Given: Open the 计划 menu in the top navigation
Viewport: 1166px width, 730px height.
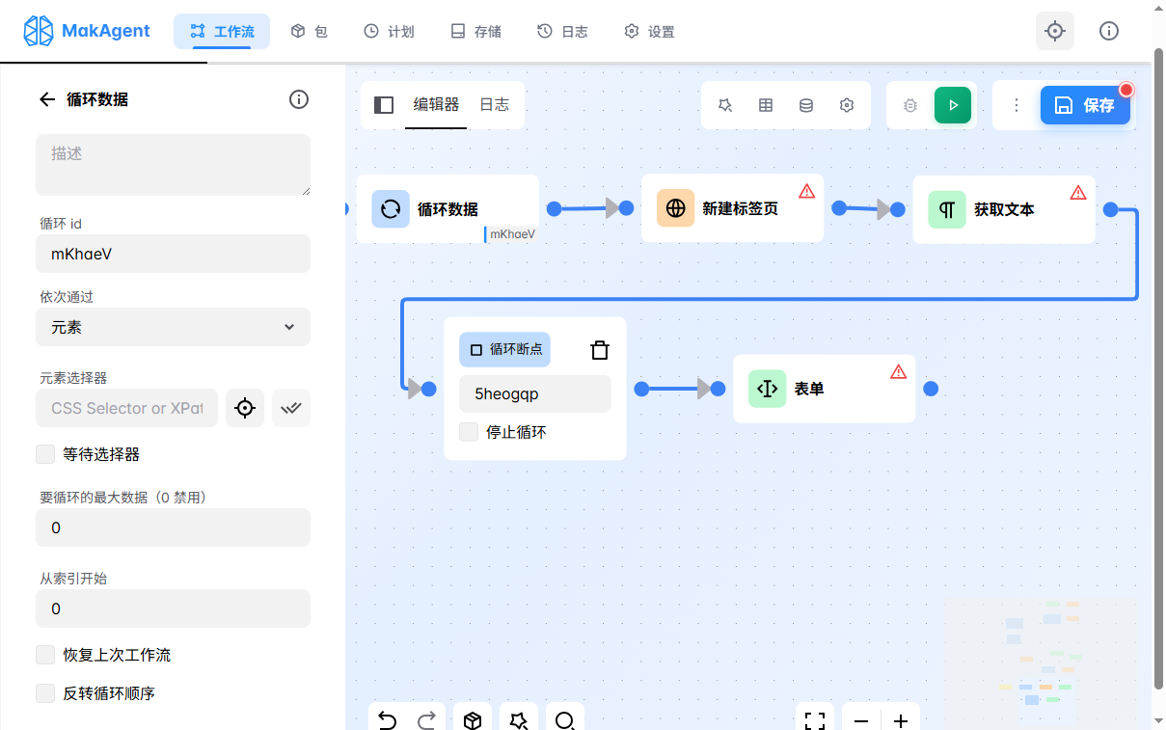Looking at the screenshot, I should click(389, 32).
